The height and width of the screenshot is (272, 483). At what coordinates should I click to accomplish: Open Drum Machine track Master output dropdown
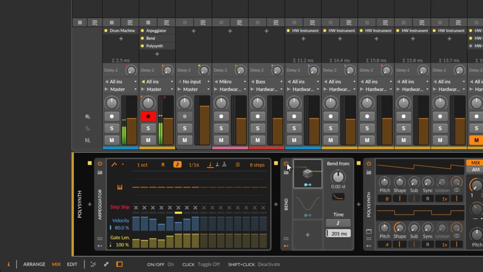pos(121,89)
